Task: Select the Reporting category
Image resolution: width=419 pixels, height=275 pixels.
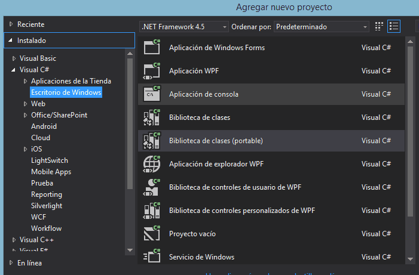Action: pyautogui.click(x=47, y=194)
